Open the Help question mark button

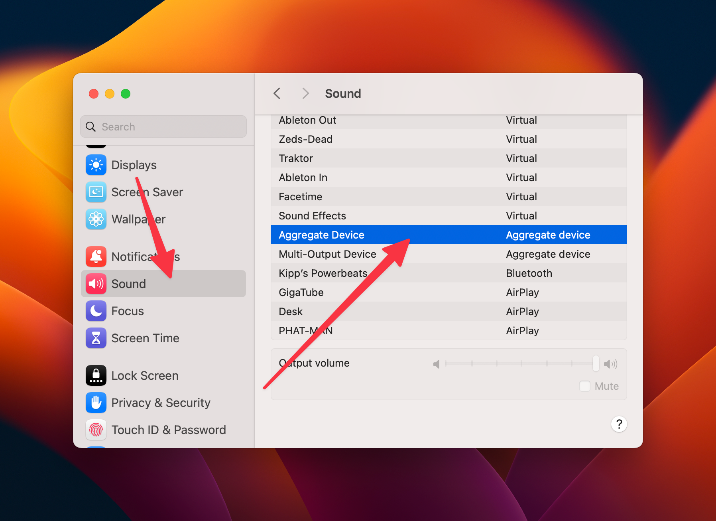[x=619, y=424]
